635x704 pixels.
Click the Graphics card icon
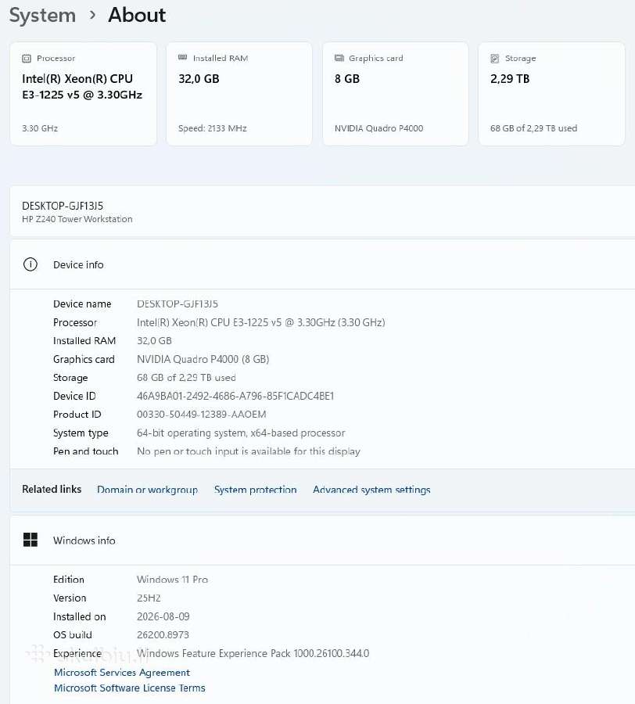point(339,58)
